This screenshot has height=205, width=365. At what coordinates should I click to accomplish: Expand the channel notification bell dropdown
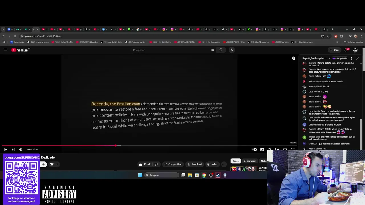[54, 164]
